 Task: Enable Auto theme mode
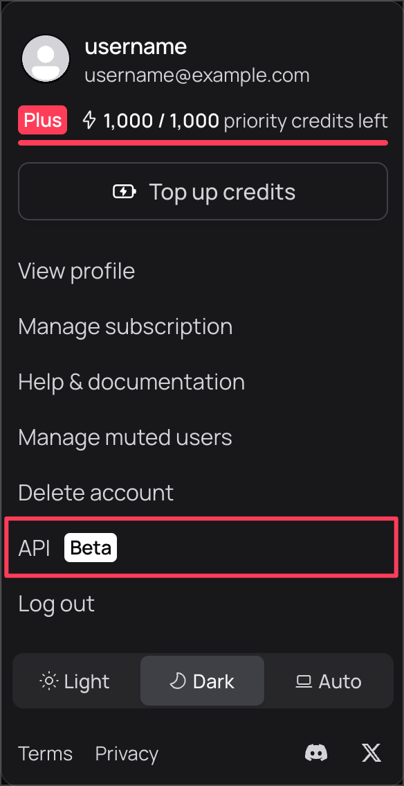tap(329, 681)
